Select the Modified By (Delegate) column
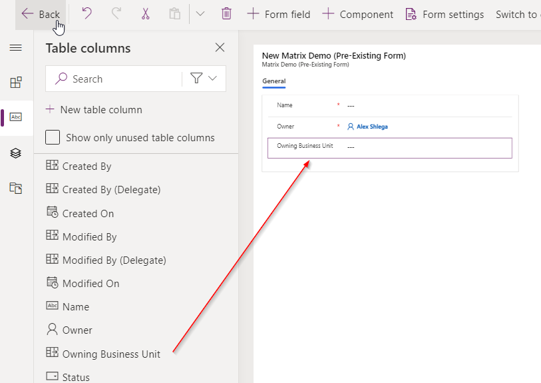Screen dimensions: 541x383 [x=106, y=260]
